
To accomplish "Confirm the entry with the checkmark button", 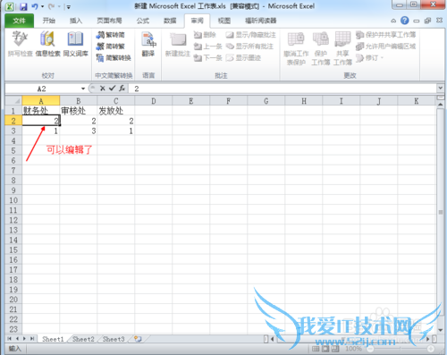I will [x=112, y=89].
